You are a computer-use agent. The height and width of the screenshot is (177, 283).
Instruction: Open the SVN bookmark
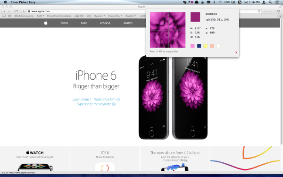(89, 16)
